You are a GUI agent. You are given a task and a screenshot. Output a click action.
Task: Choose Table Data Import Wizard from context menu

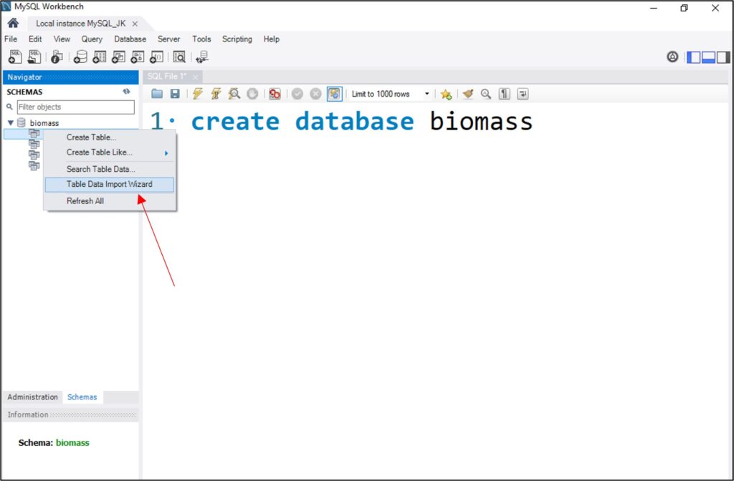(109, 184)
